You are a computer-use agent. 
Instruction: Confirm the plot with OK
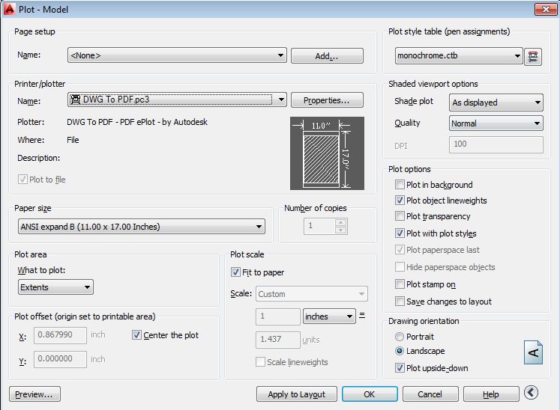click(x=370, y=394)
